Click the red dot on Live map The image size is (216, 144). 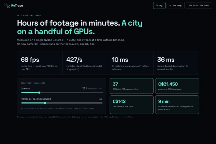(170, 5)
